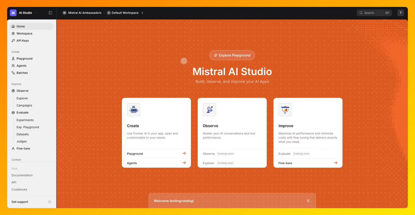Open Playground row in Create card
This screenshot has height=215, width=415.
pyautogui.click(x=156, y=154)
